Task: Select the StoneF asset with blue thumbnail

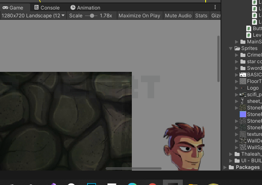Action: (x=243, y=114)
